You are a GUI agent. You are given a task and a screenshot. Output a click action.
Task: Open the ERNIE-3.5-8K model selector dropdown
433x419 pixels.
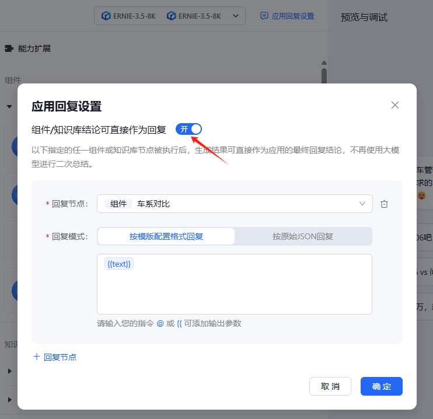[x=236, y=16]
